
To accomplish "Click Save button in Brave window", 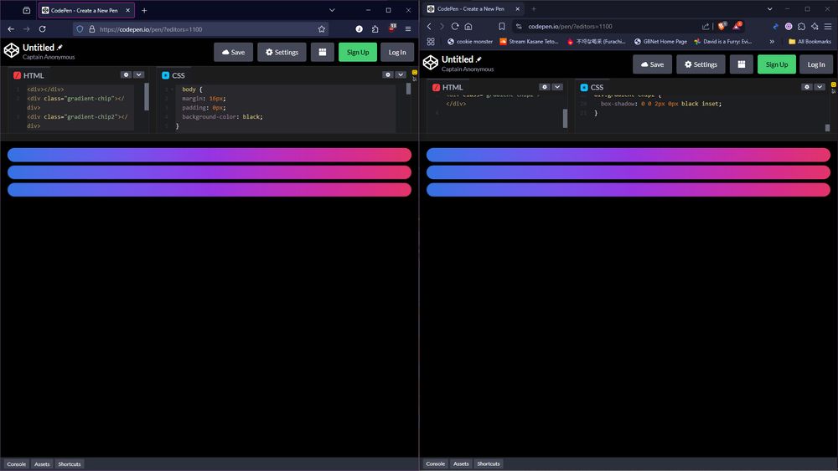I will click(653, 64).
